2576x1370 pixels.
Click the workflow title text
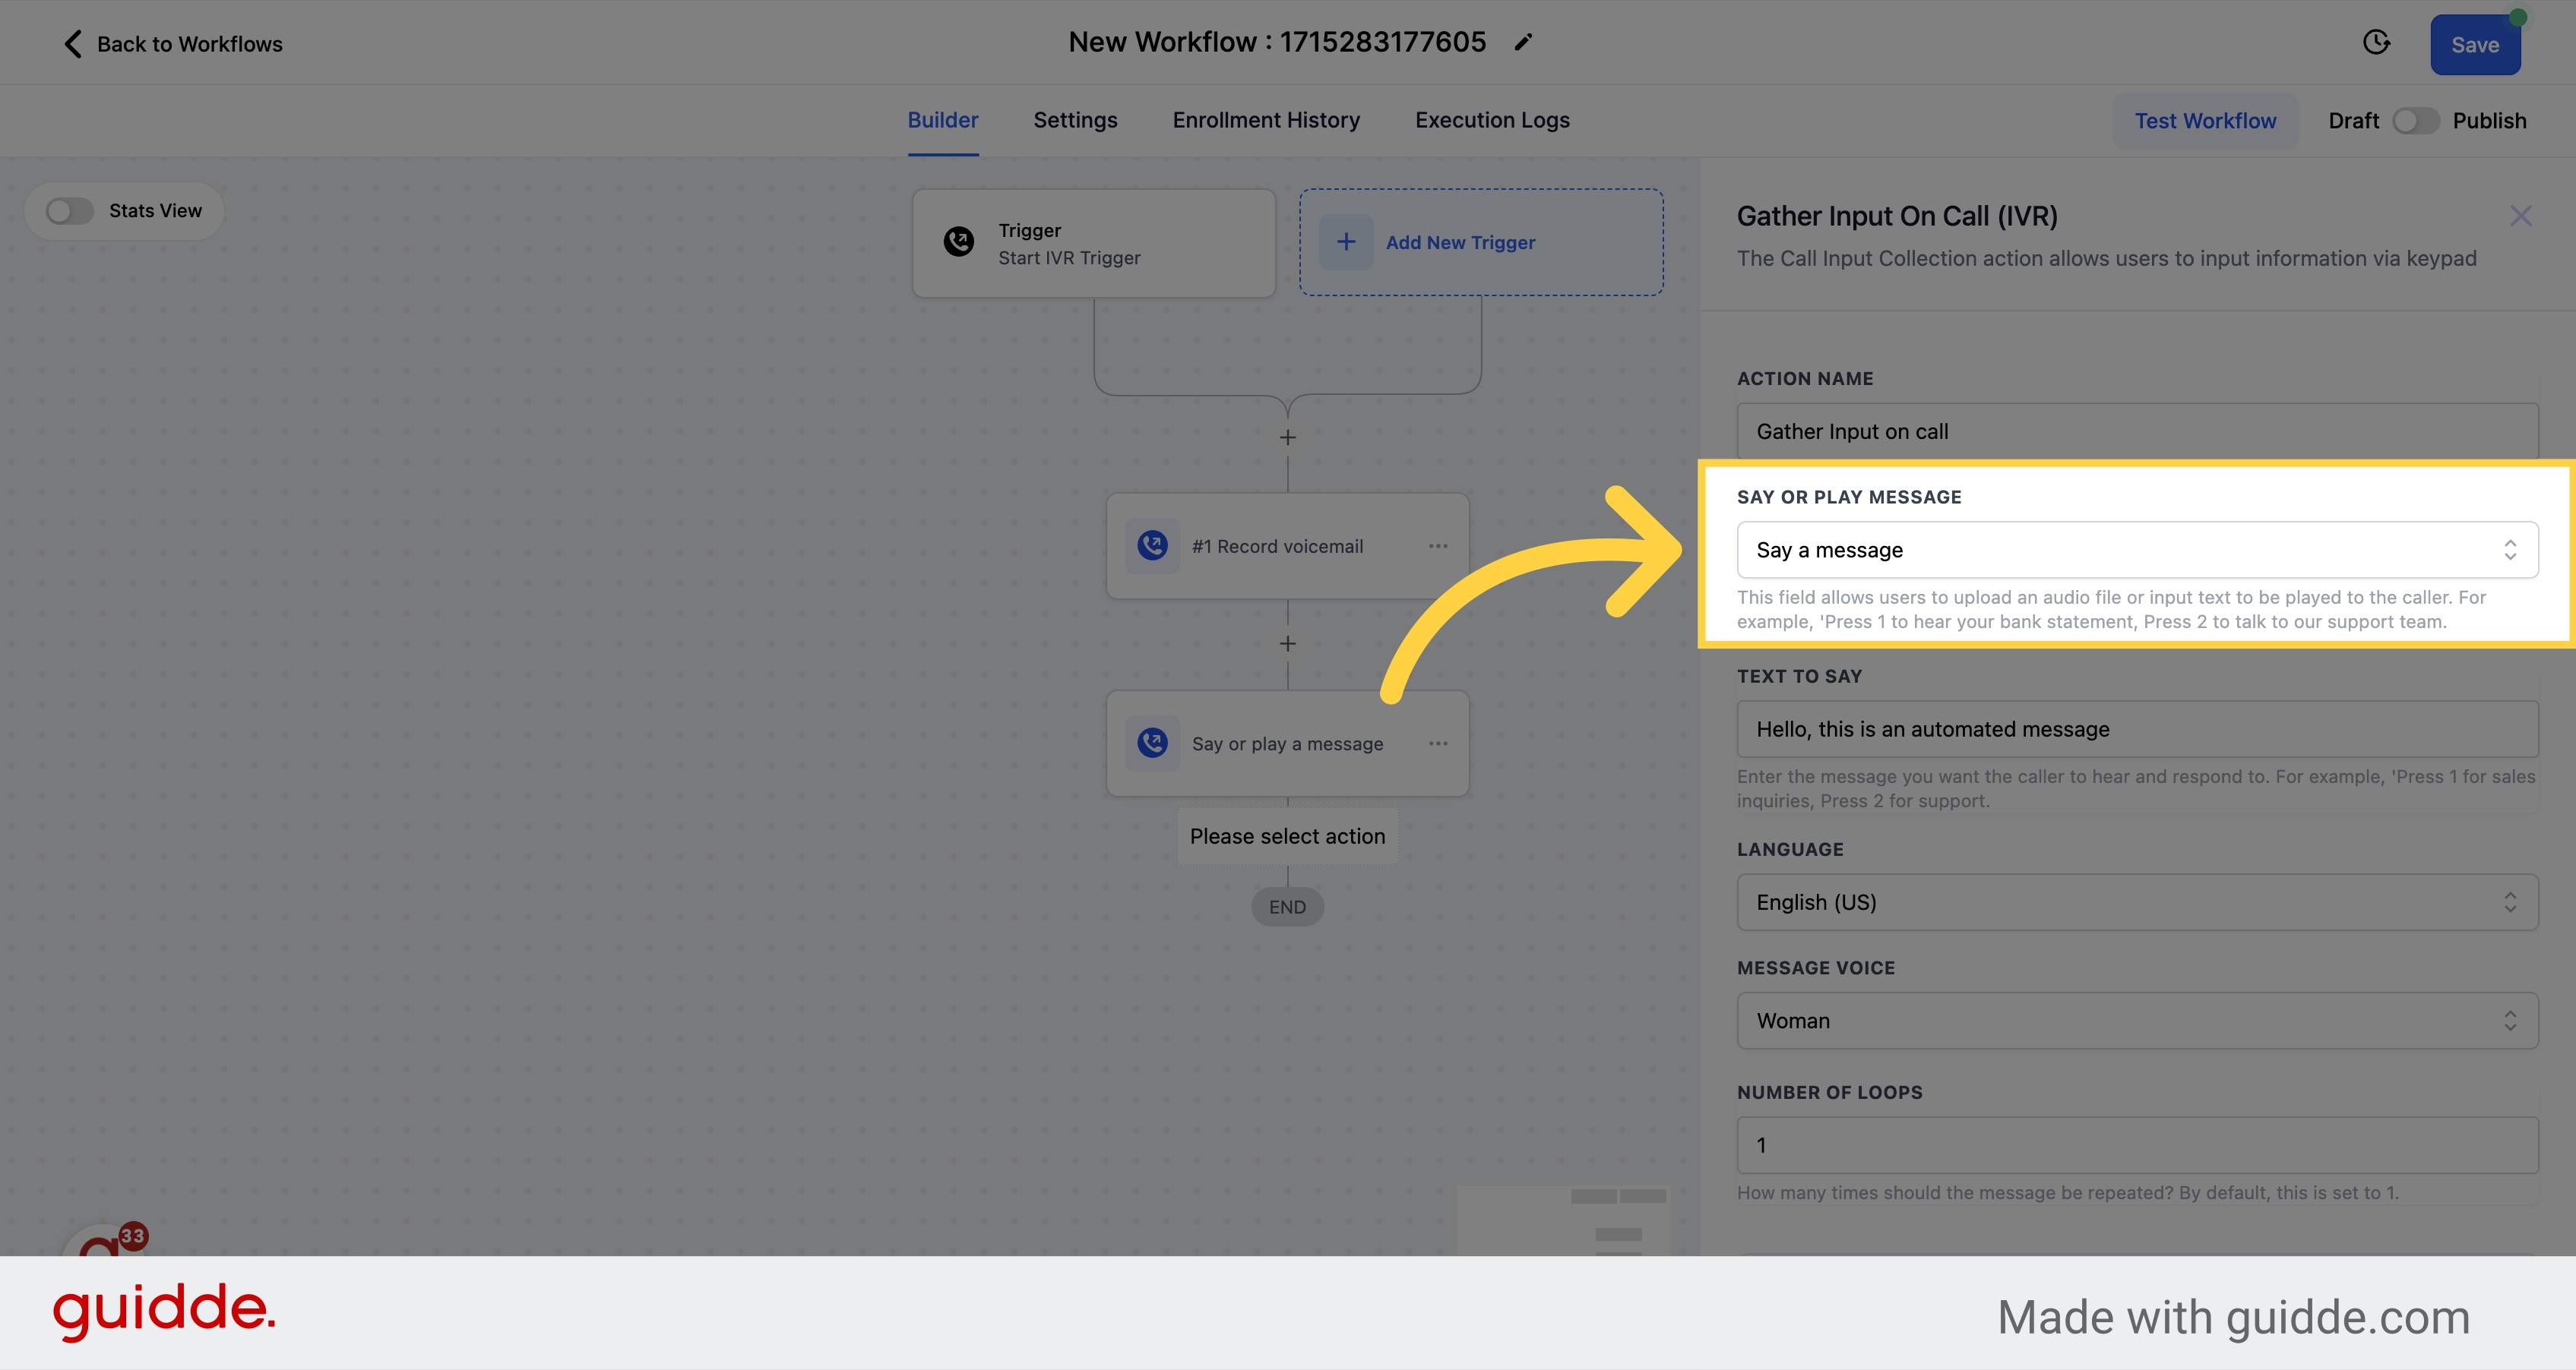[1277, 42]
